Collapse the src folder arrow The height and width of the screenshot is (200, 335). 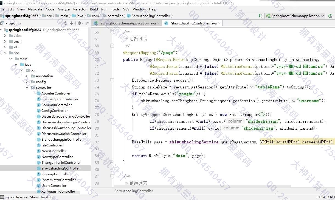click(x=5, y=53)
